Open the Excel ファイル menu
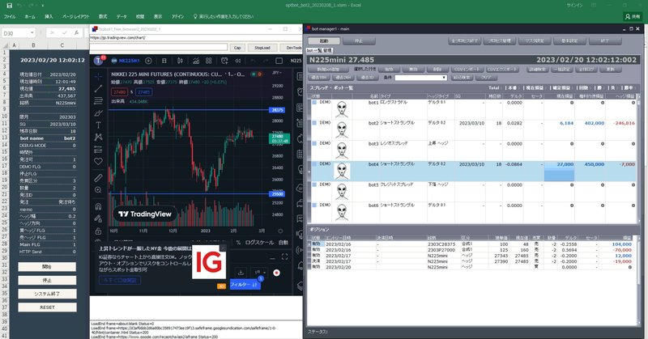Screen dimensions: 648x339 click(10, 16)
